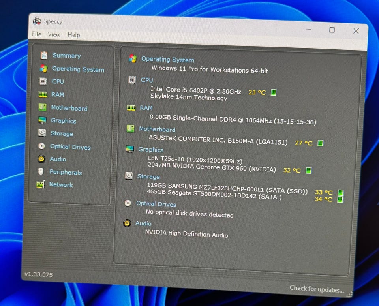Click the CPU temperature value 23 °C
This screenshot has width=379, height=306.
click(257, 92)
